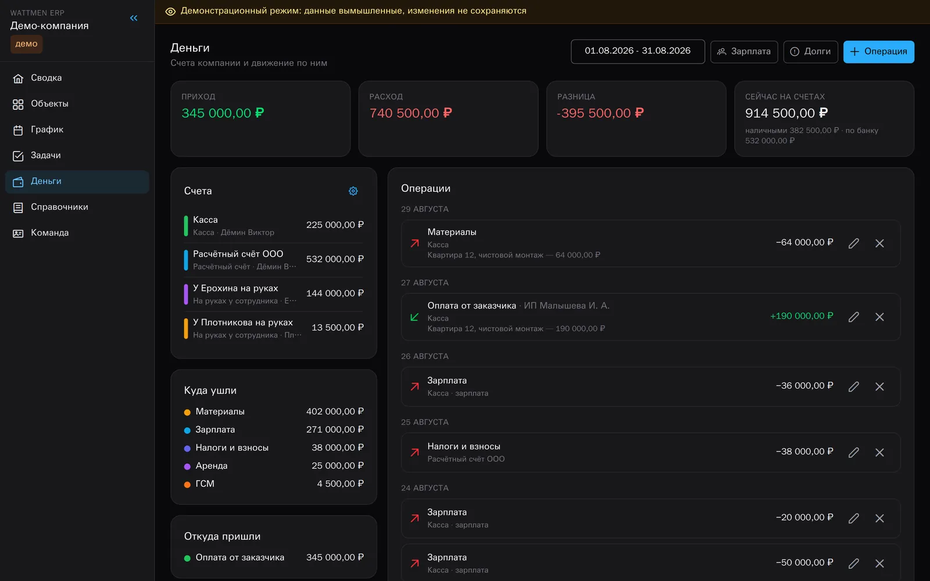
Task: Open the date range picker 01.08.2026 - 31.08.2026
Action: 638,51
